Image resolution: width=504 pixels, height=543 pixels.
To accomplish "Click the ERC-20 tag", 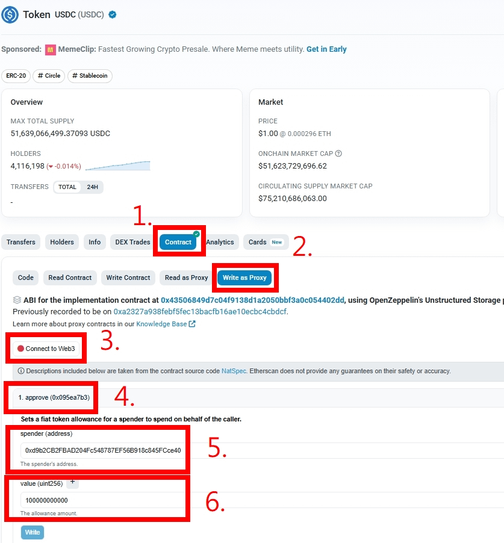I will 16,75.
